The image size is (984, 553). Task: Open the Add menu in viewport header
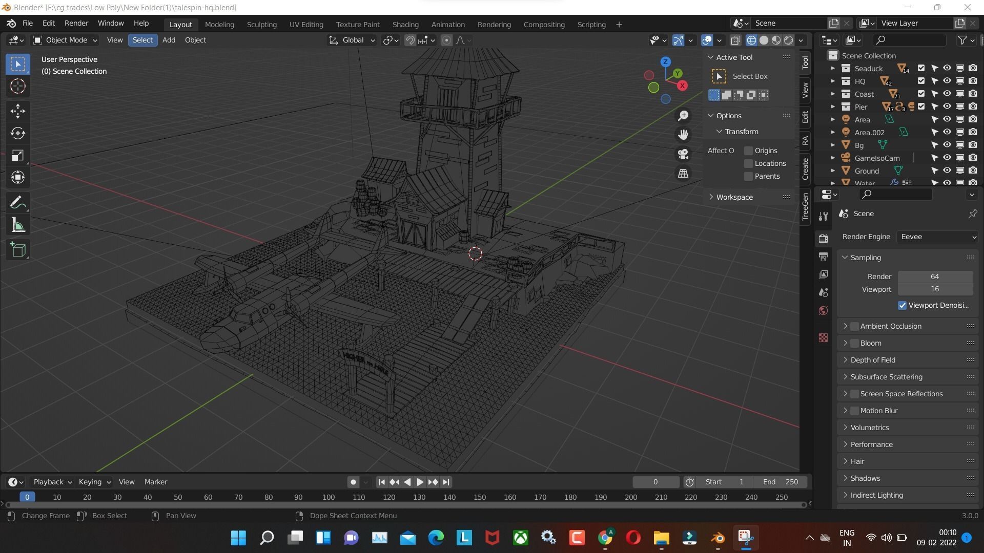(x=169, y=40)
